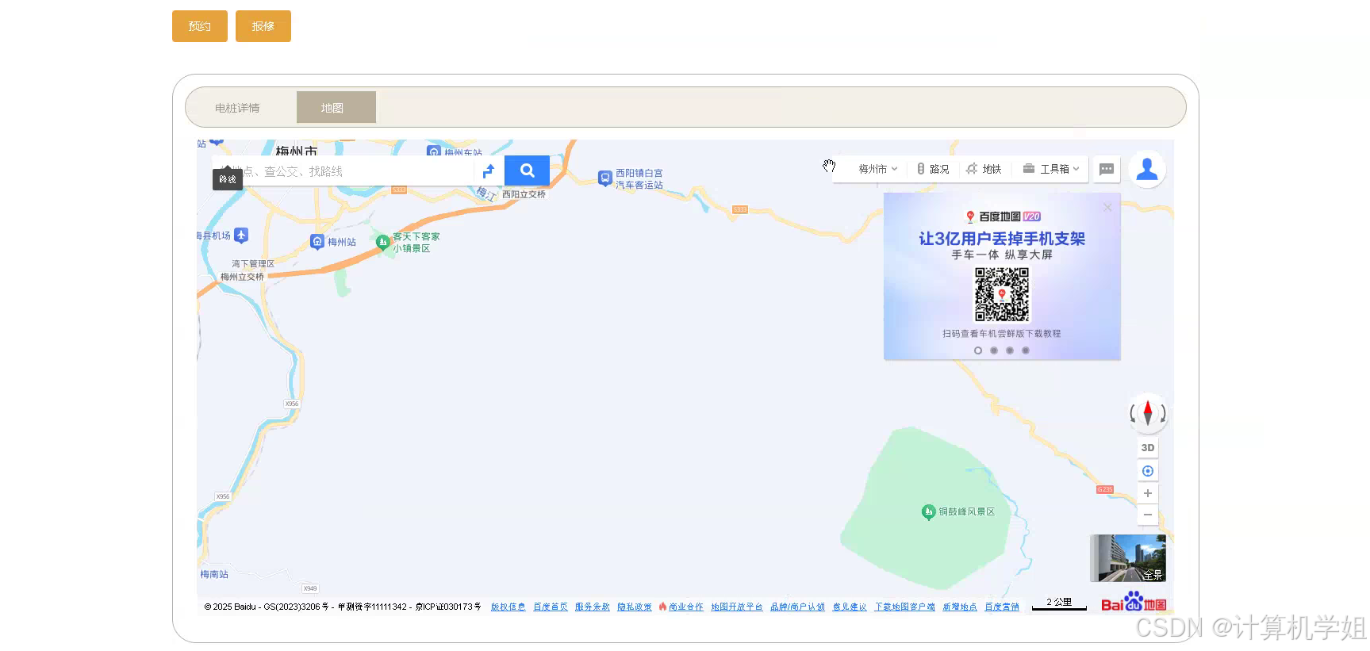Image resolution: width=1370 pixels, height=651 pixels.
Task: Switch to the 电桩详情 tab
Action: [x=237, y=108]
